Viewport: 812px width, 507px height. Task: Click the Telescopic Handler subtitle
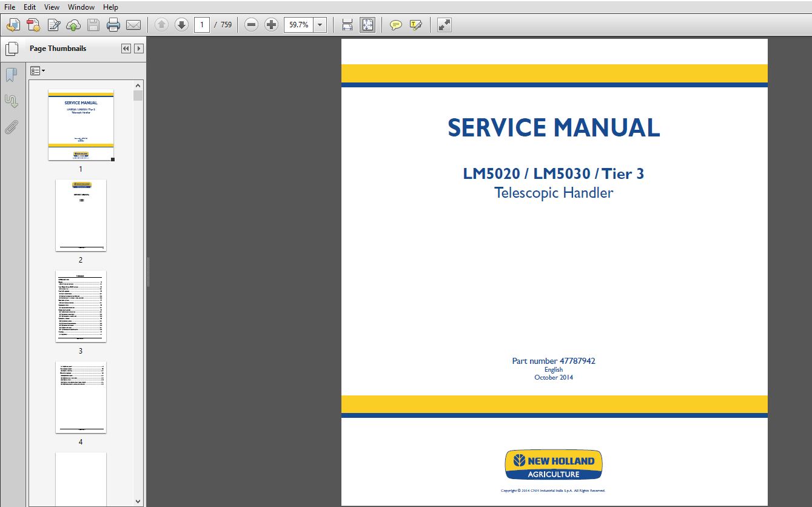[554, 193]
